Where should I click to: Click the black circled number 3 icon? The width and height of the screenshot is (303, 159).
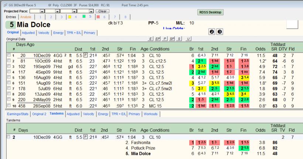tap(220, 32)
